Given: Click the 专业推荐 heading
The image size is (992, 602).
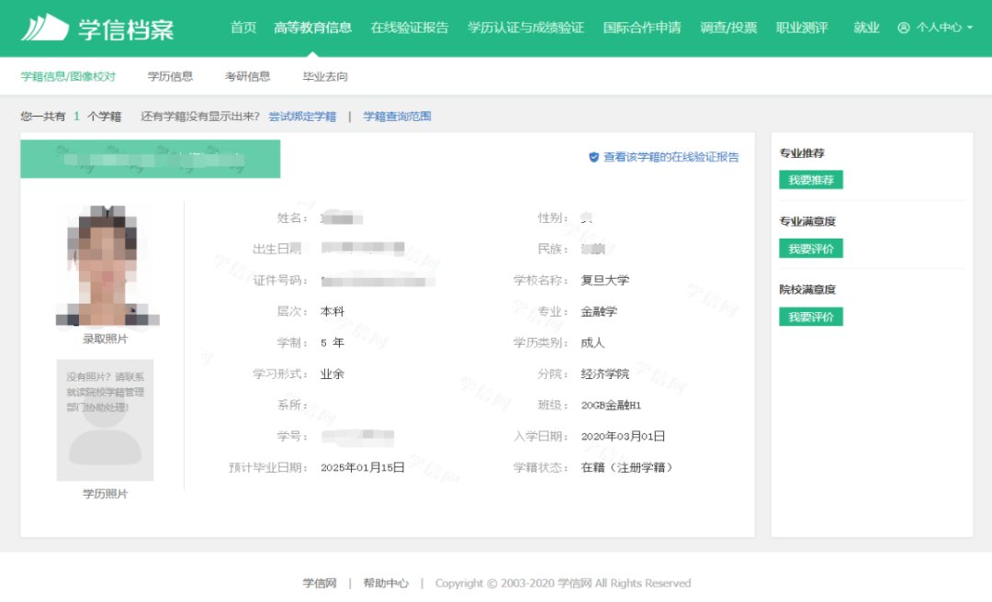Looking at the screenshot, I should (802, 153).
